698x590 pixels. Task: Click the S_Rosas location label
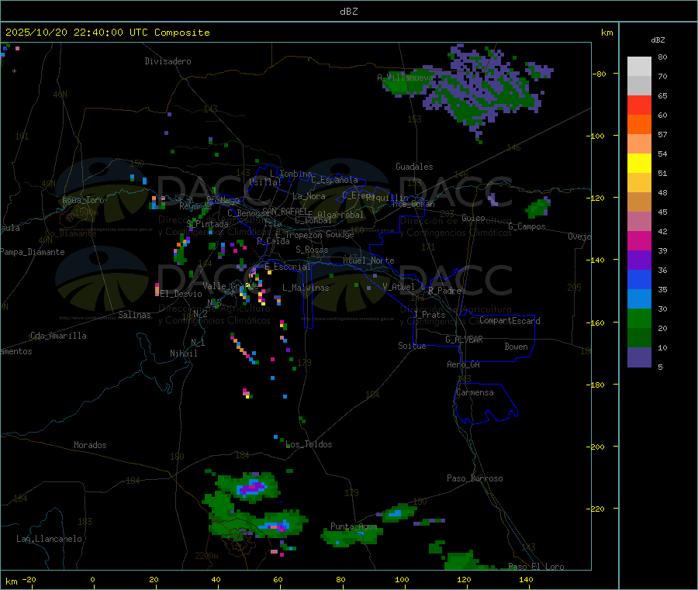tap(312, 250)
